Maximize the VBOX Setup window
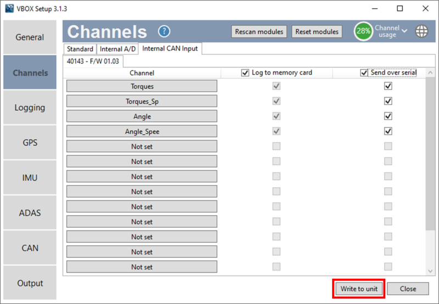Image resolution: width=439 pixels, height=304 pixels. 400,8
